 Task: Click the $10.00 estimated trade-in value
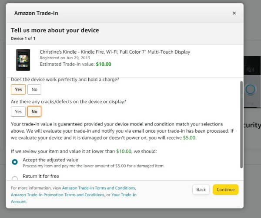tap(104, 64)
